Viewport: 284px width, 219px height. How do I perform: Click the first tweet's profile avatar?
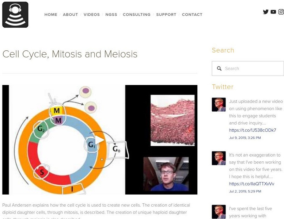coord(219,104)
